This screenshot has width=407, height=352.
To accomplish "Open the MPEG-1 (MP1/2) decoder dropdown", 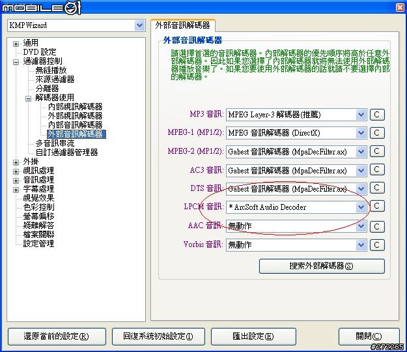I will click(361, 133).
